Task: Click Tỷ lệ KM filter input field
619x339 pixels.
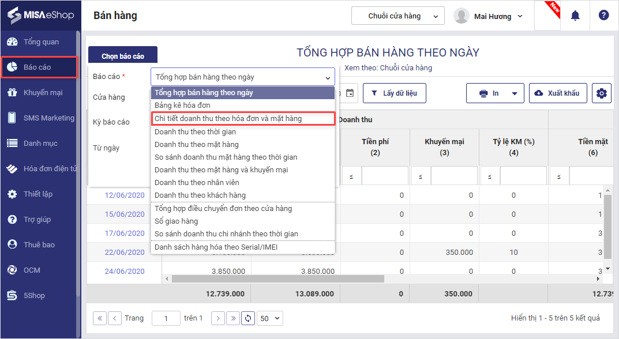Action: point(523,176)
